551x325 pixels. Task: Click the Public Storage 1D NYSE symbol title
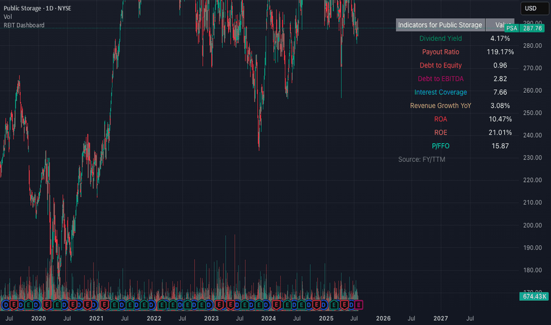tap(37, 8)
